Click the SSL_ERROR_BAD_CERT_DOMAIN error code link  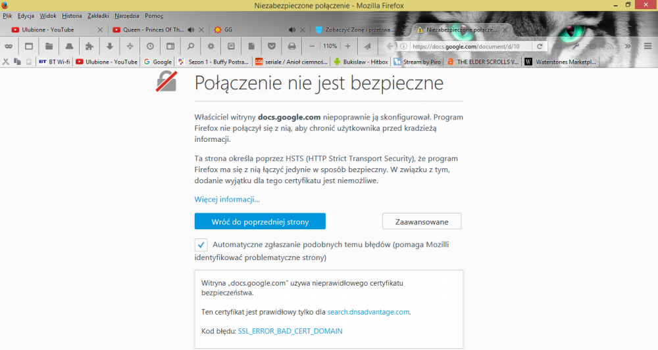point(290,331)
